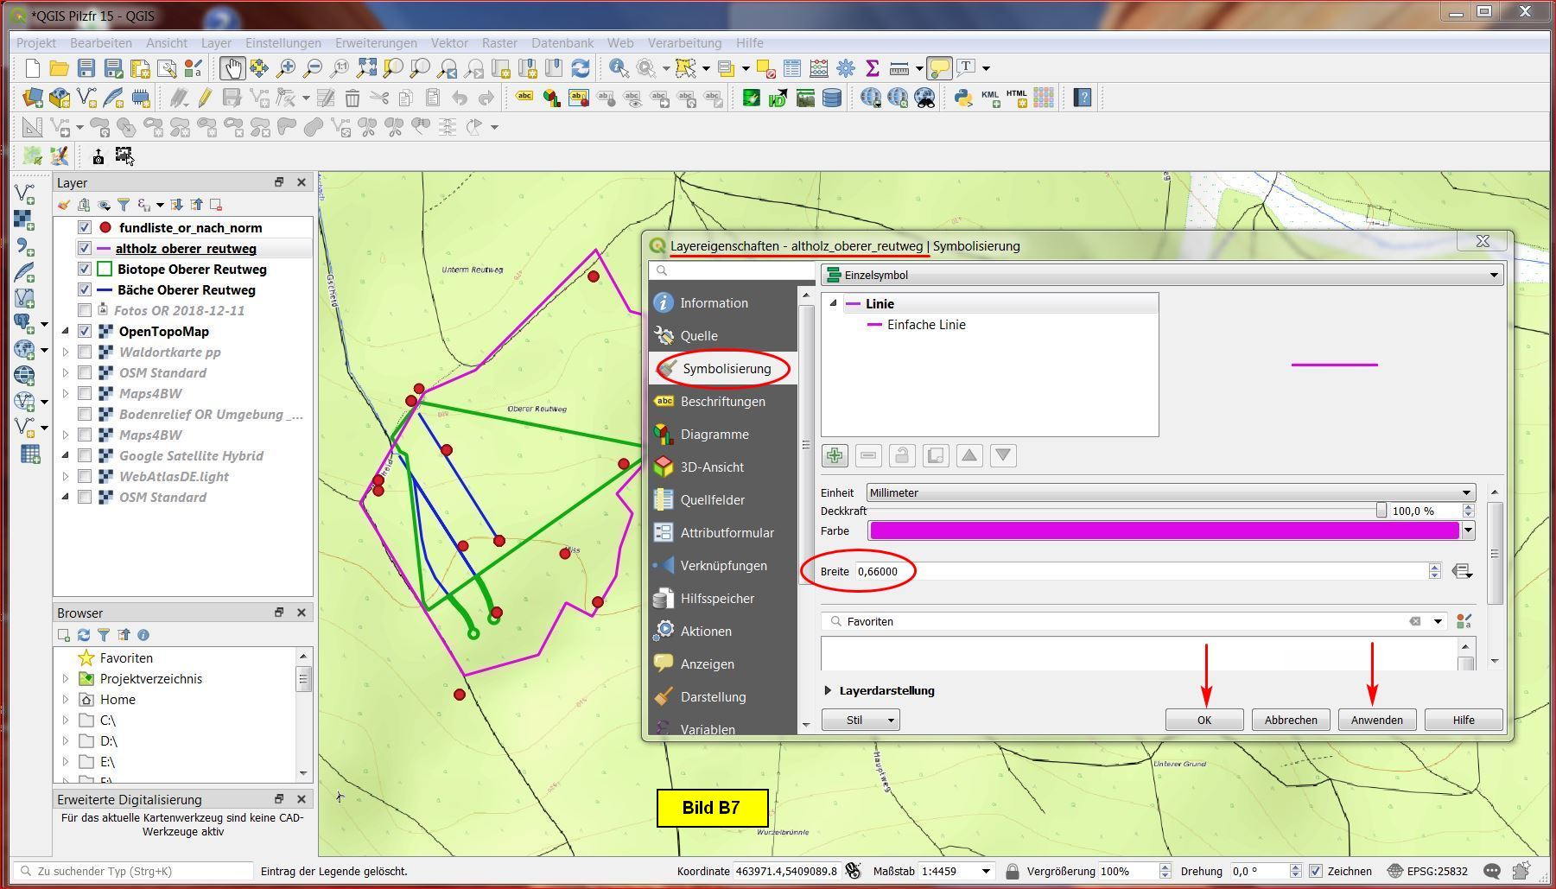Add a symbol layer with green plus
This screenshot has height=889, width=1556.
pyautogui.click(x=835, y=455)
